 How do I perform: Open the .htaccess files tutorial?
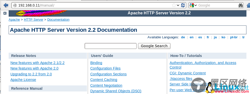click(x=181, y=79)
